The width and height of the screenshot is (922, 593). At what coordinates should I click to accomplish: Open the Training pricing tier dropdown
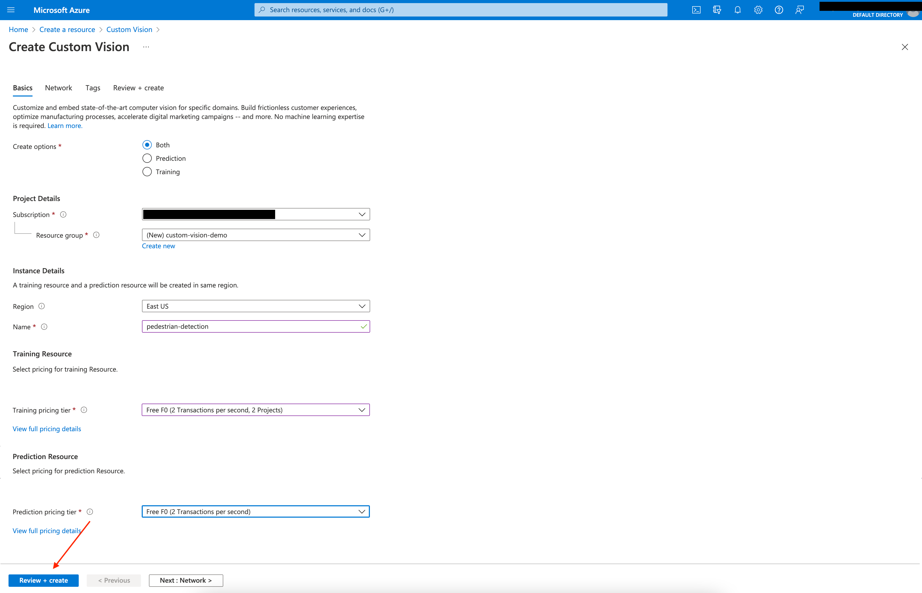256,410
